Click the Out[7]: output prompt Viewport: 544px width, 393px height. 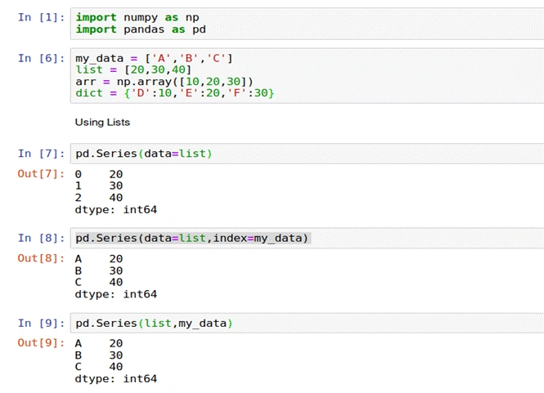[x=41, y=174]
